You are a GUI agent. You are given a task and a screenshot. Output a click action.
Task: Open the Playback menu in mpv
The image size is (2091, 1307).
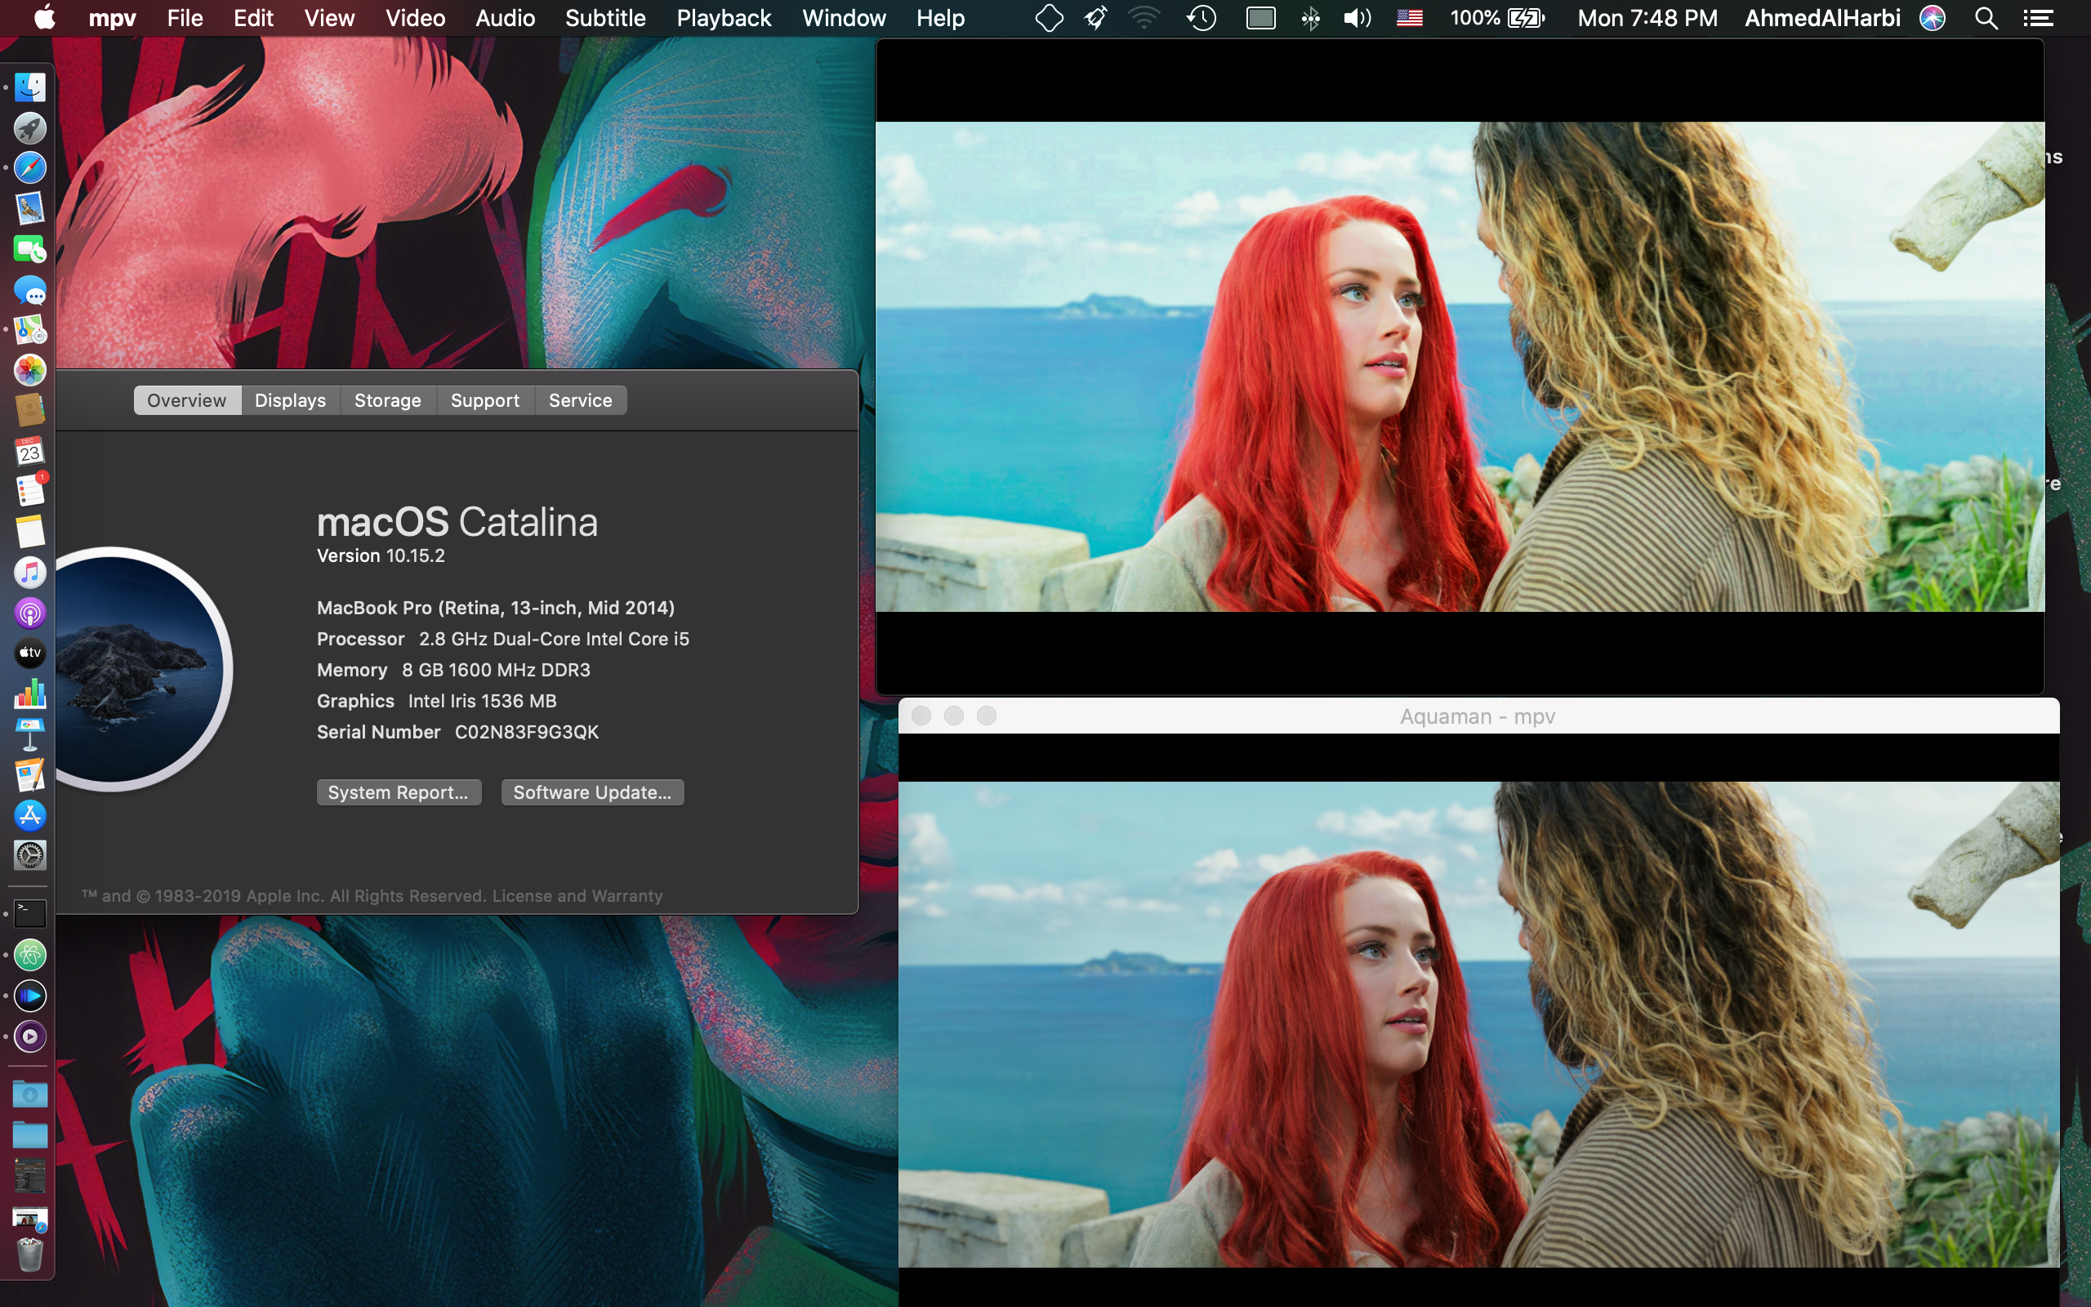click(x=724, y=17)
